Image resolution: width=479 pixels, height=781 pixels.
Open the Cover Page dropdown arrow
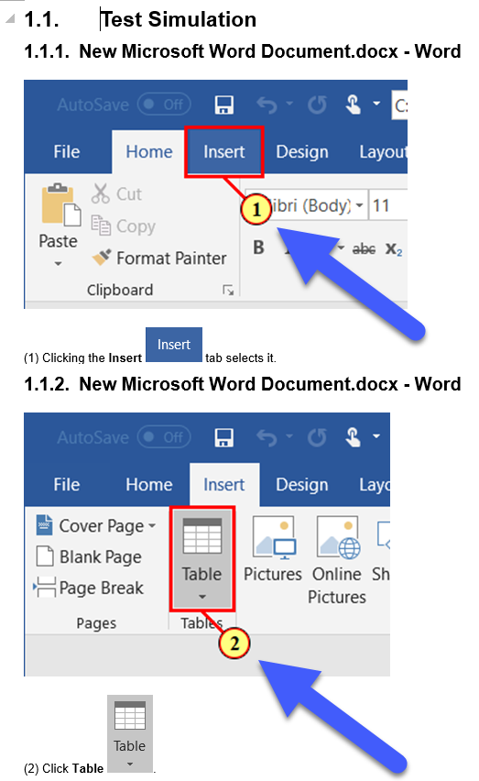(x=152, y=525)
